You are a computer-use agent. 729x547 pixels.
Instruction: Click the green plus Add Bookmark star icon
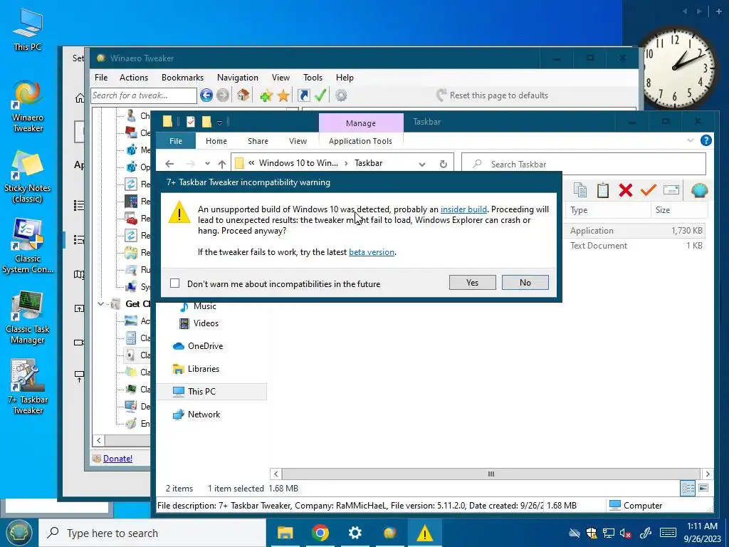tap(266, 96)
